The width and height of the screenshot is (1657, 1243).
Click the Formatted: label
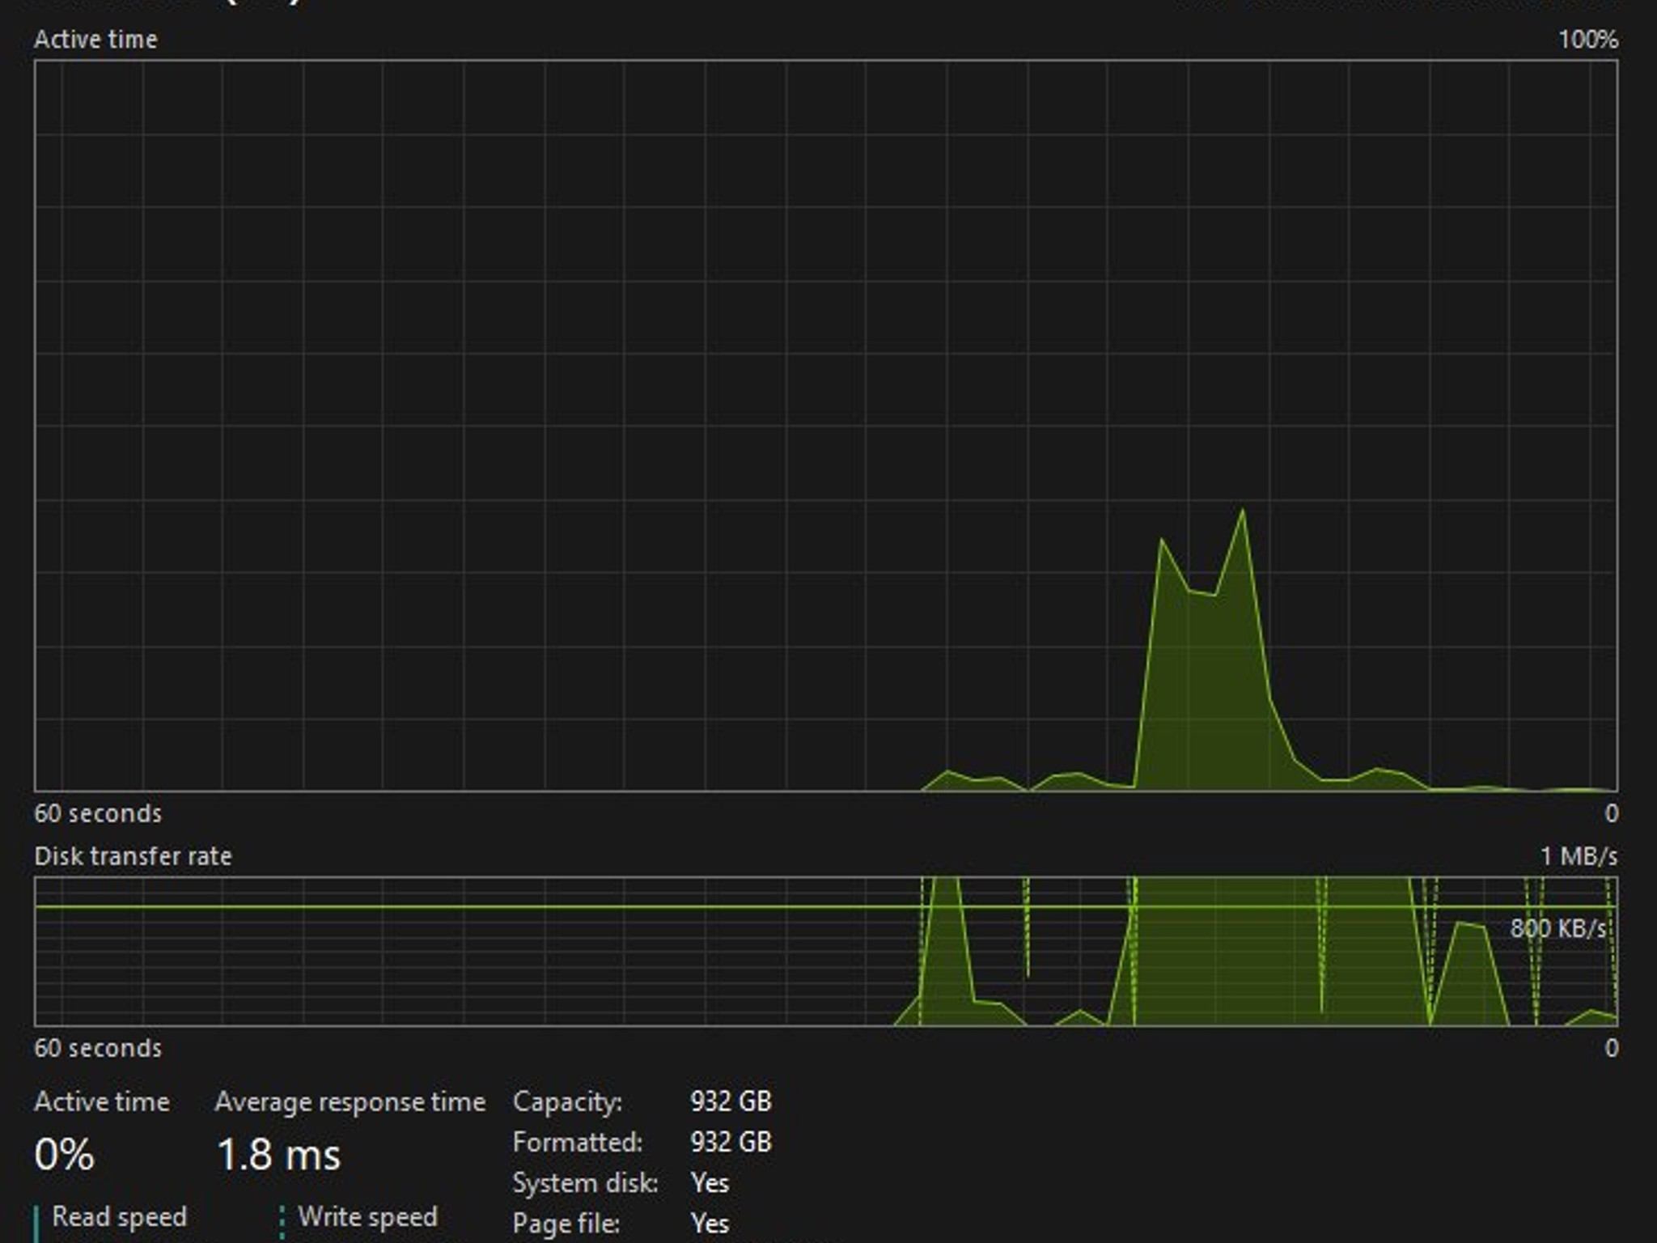coord(577,1143)
